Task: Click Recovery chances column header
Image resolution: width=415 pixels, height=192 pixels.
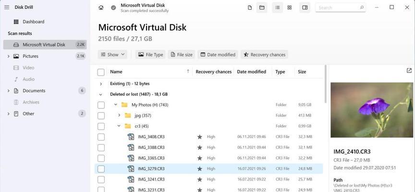Action: coord(214,72)
